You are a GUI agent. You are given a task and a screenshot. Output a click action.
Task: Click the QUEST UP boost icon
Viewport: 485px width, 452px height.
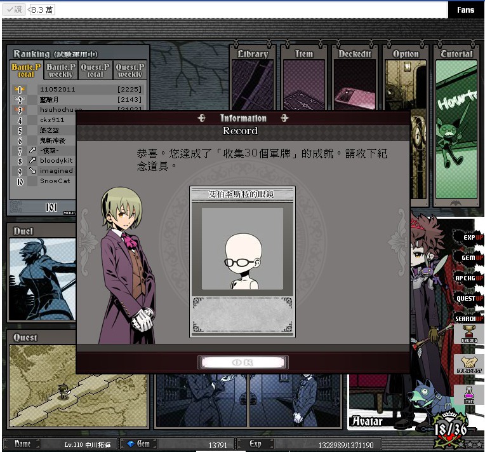[470, 298]
